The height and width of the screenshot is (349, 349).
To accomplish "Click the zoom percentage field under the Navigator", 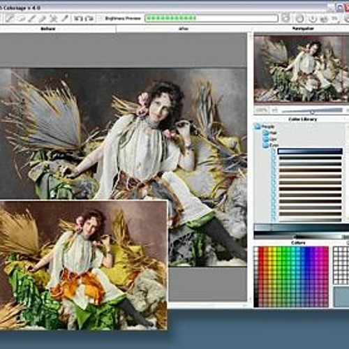I will point(262,110).
